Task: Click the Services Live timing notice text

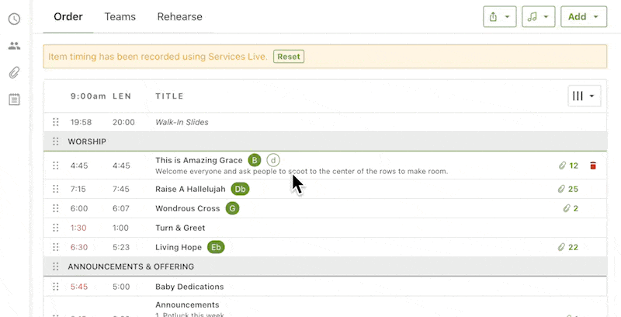Action: 158,57
